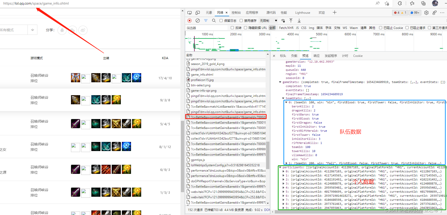
Task: Close the Network tab with its x
Action: pyautogui.click(x=226, y=13)
